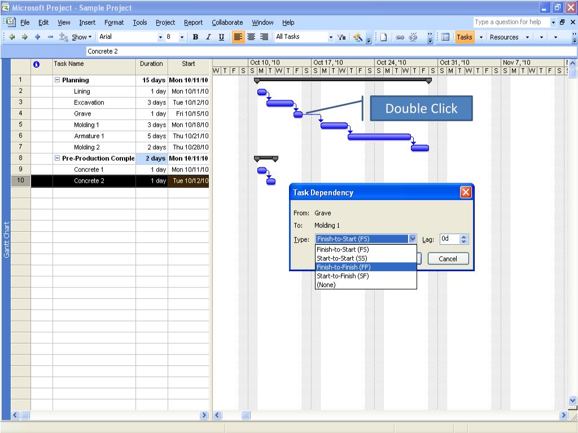578x433 pixels.
Task: Click the Microsoft Project document icon in menu bar
Action: 11,22
